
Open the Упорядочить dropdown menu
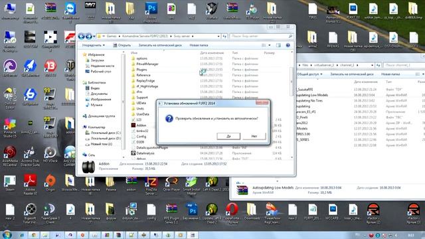coord(93,45)
